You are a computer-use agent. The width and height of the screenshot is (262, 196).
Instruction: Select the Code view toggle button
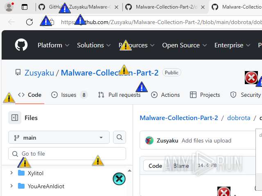coord(155,166)
